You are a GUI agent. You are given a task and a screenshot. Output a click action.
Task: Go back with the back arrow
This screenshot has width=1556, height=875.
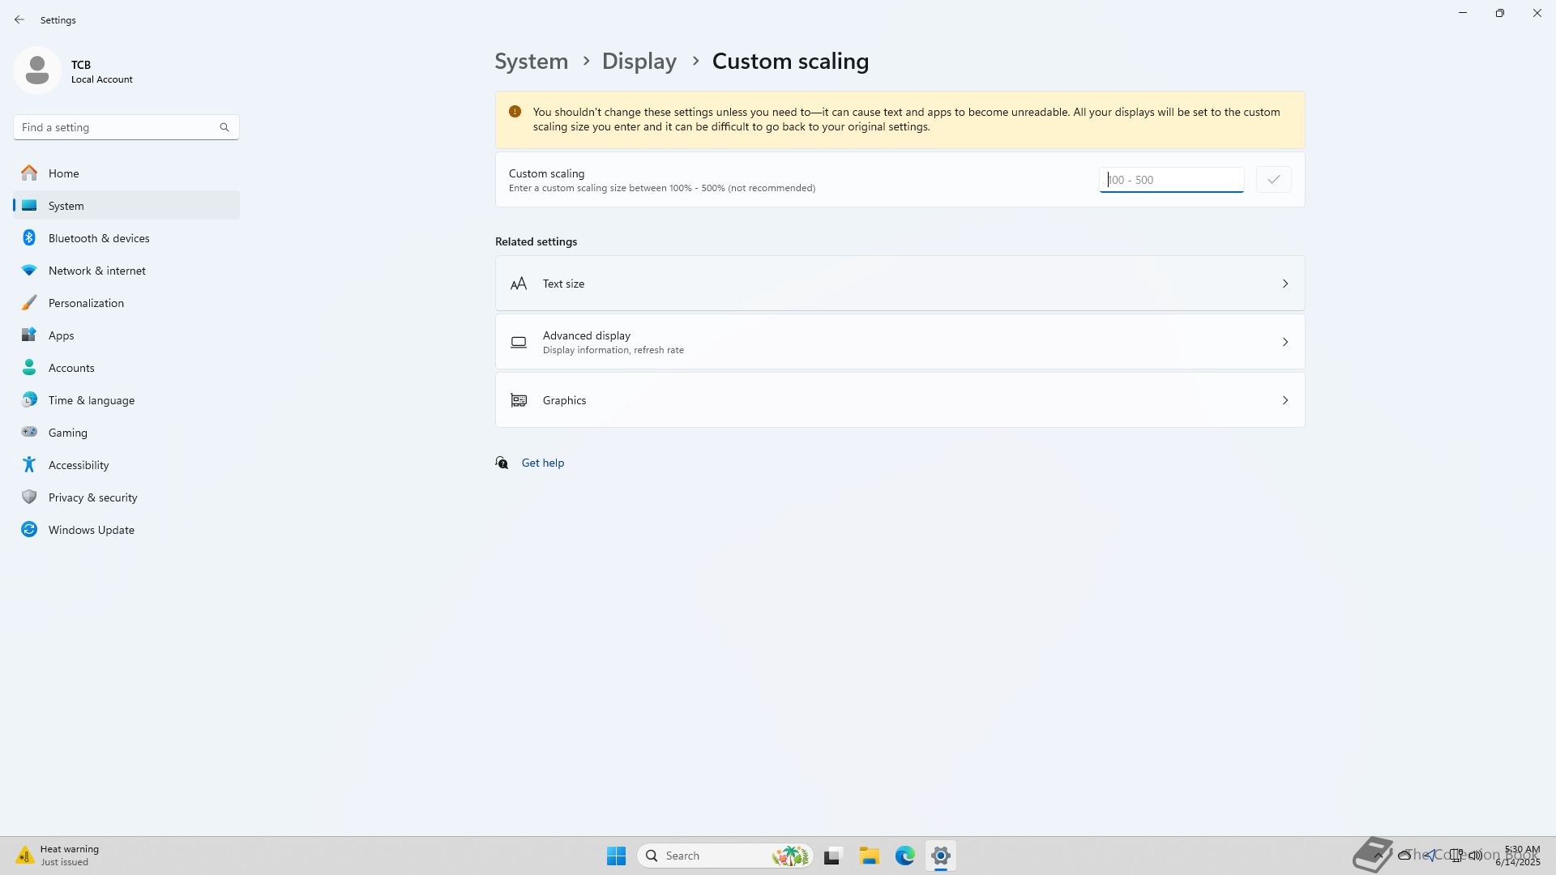[x=19, y=19]
